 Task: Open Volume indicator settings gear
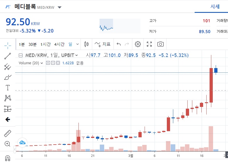click(53, 63)
